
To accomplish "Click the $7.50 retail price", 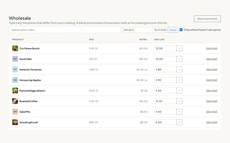I will (x=144, y=90).
